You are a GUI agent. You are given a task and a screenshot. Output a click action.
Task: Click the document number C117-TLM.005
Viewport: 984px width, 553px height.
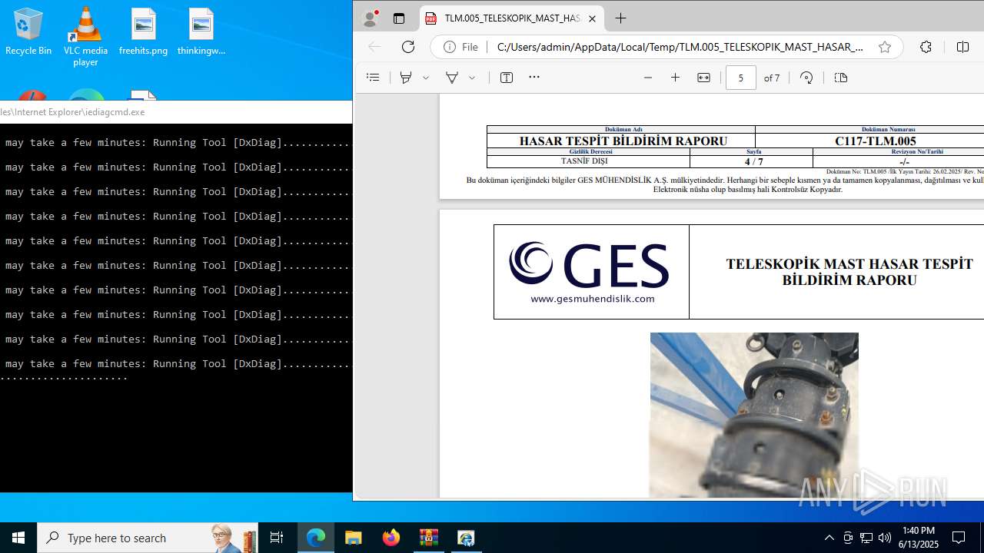(876, 141)
